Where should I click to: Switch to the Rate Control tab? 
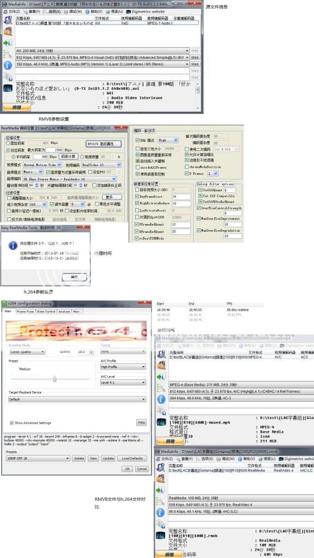[46, 311]
